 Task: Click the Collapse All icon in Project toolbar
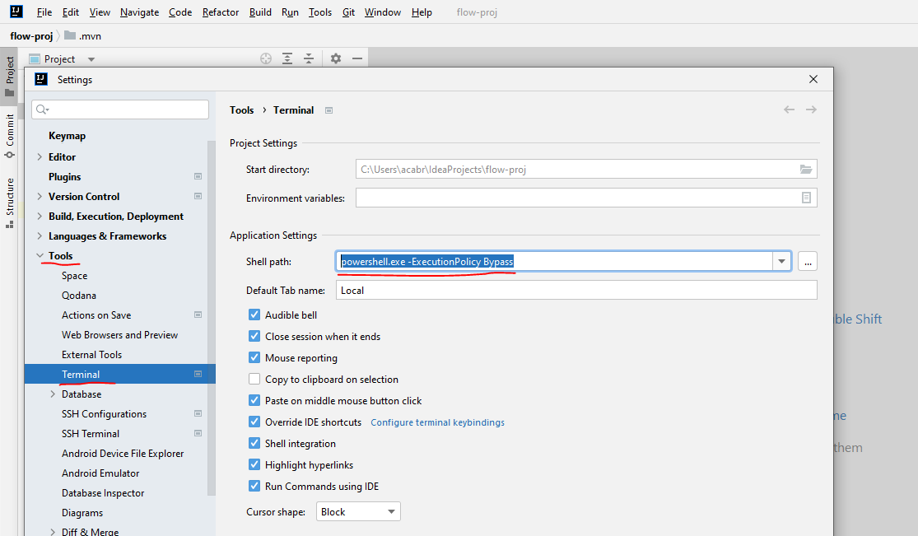coord(309,58)
